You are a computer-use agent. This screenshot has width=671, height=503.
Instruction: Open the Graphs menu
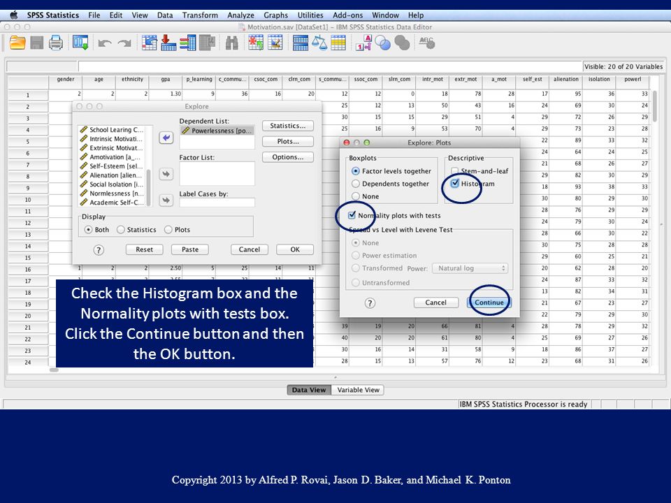275,15
